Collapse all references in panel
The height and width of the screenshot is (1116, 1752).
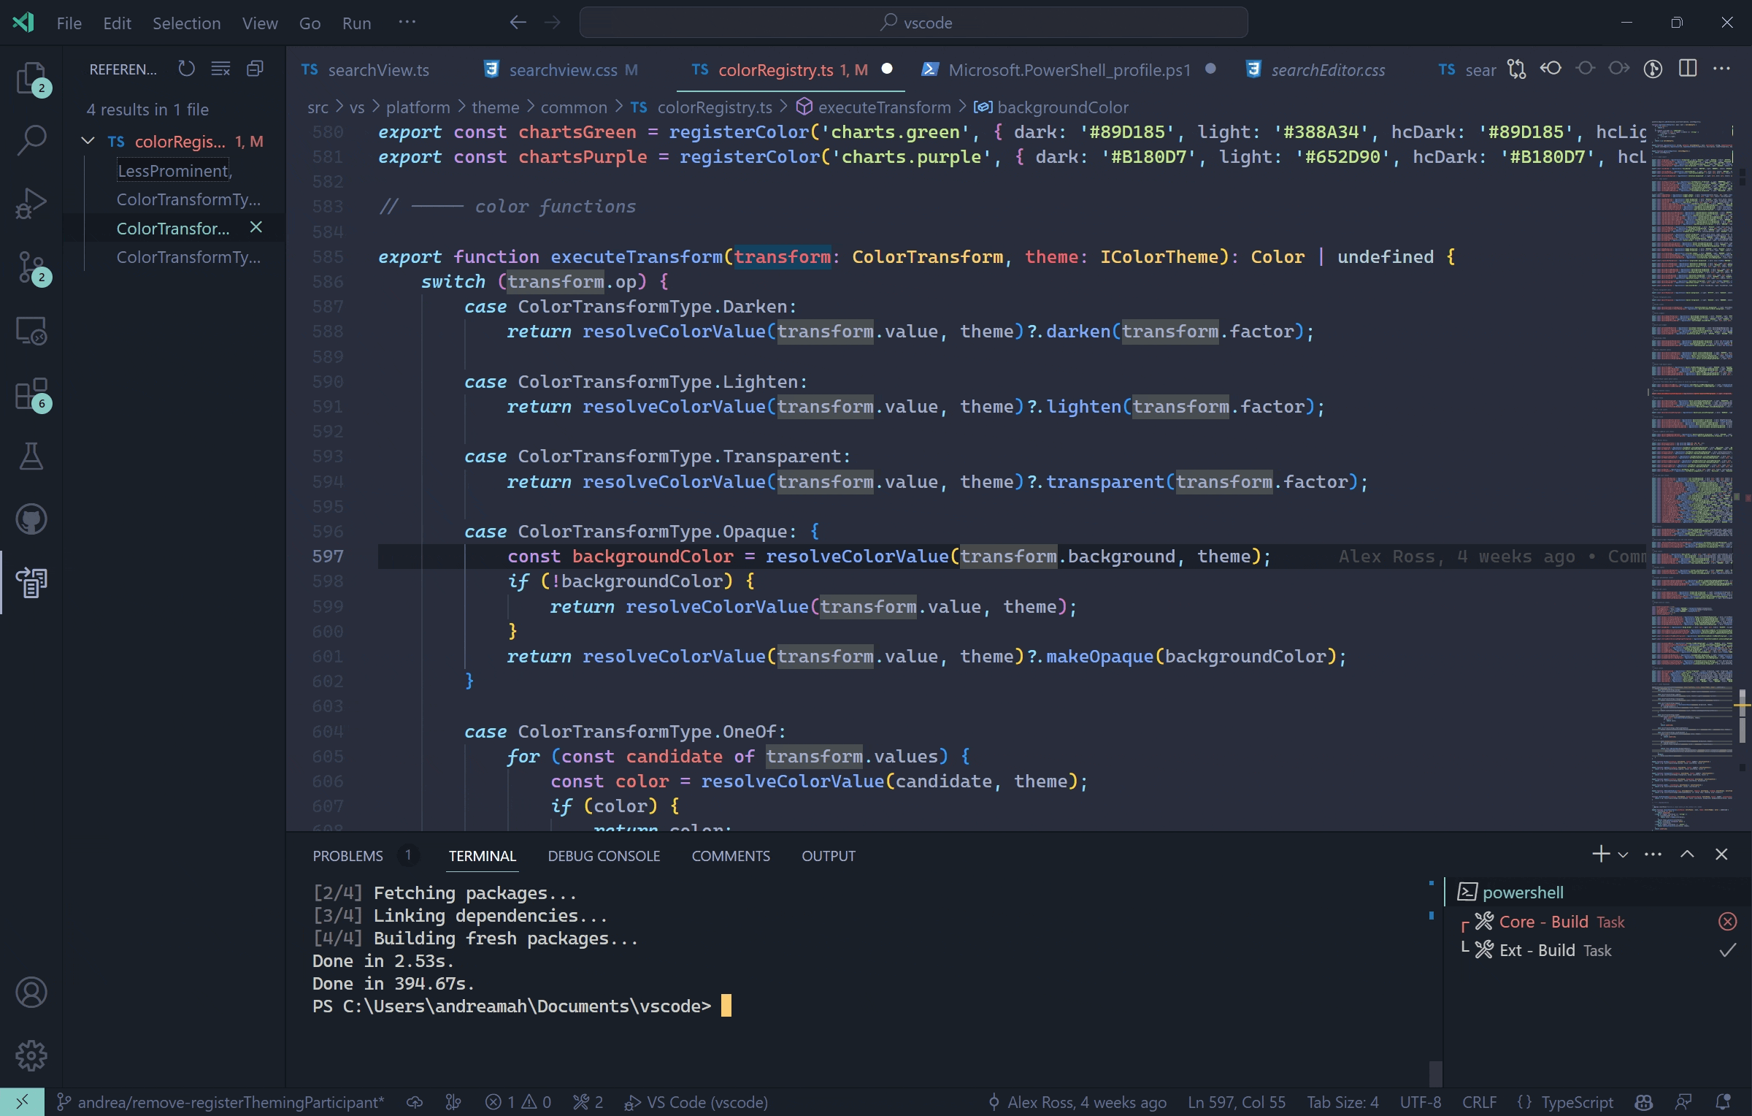point(255,69)
